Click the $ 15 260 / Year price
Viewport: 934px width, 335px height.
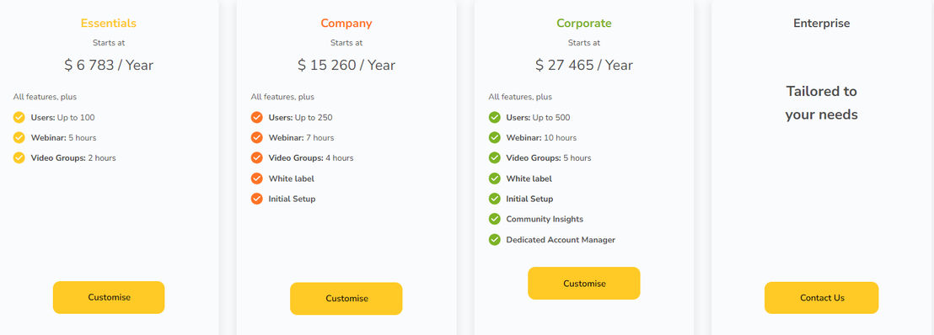(x=346, y=65)
